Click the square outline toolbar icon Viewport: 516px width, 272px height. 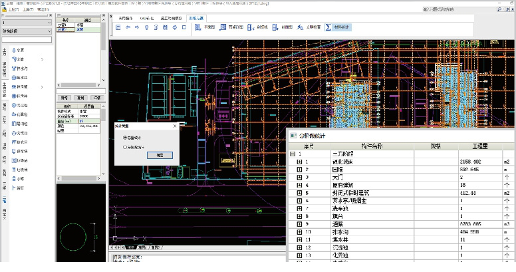[x=184, y=27]
